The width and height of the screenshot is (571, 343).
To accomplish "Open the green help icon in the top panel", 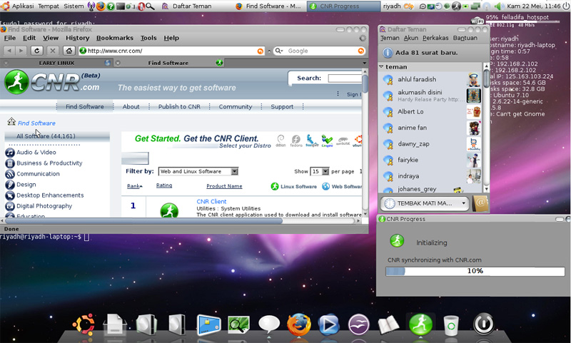I will 111,6.
